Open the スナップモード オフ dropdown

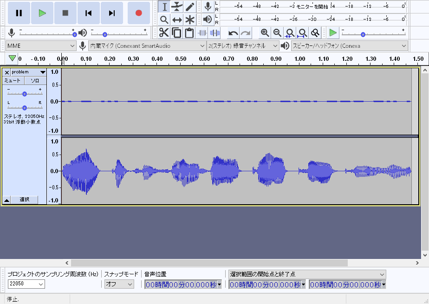[x=119, y=284]
